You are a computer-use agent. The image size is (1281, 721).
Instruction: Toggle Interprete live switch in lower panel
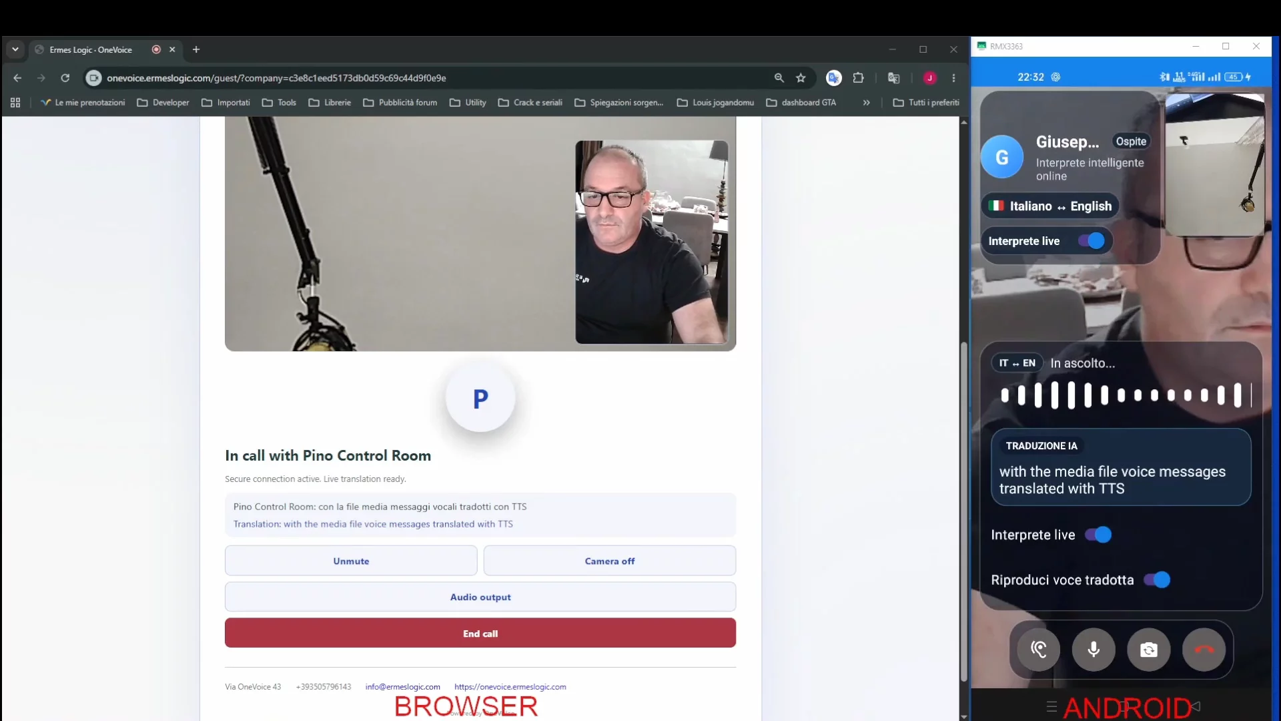[1098, 535]
